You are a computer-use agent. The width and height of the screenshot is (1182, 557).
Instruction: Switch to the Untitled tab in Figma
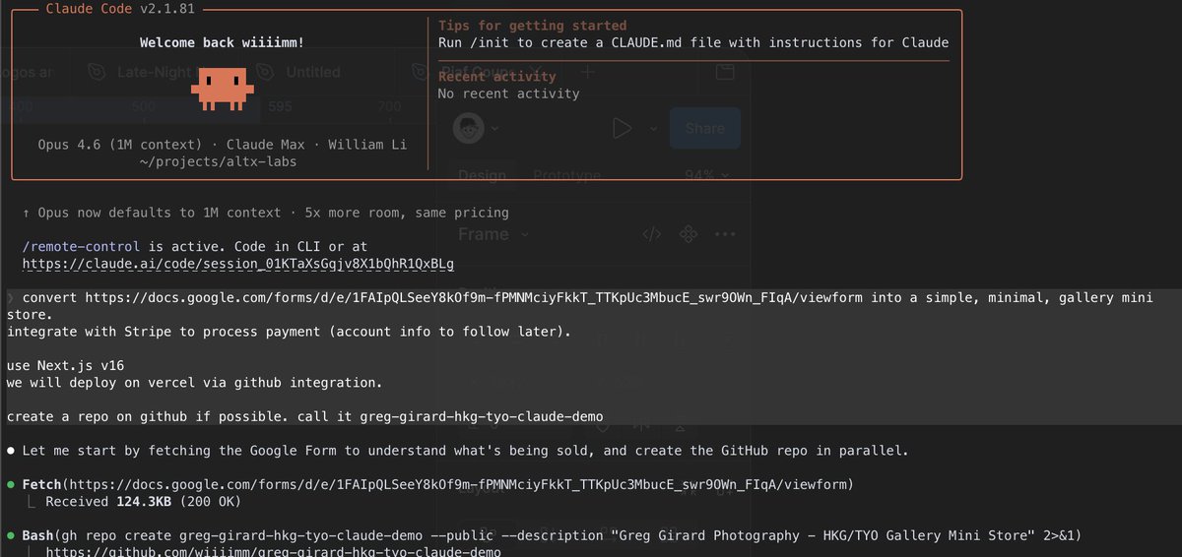313,72
